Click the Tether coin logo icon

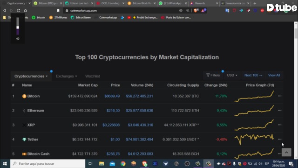pos(24,140)
